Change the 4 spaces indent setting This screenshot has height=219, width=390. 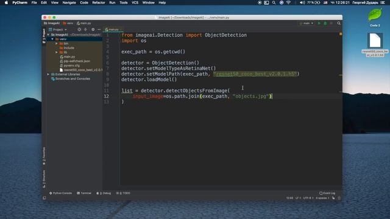tap(322, 198)
